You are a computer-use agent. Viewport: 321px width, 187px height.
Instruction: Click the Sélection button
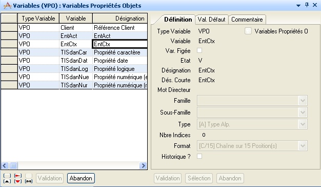click(199, 178)
